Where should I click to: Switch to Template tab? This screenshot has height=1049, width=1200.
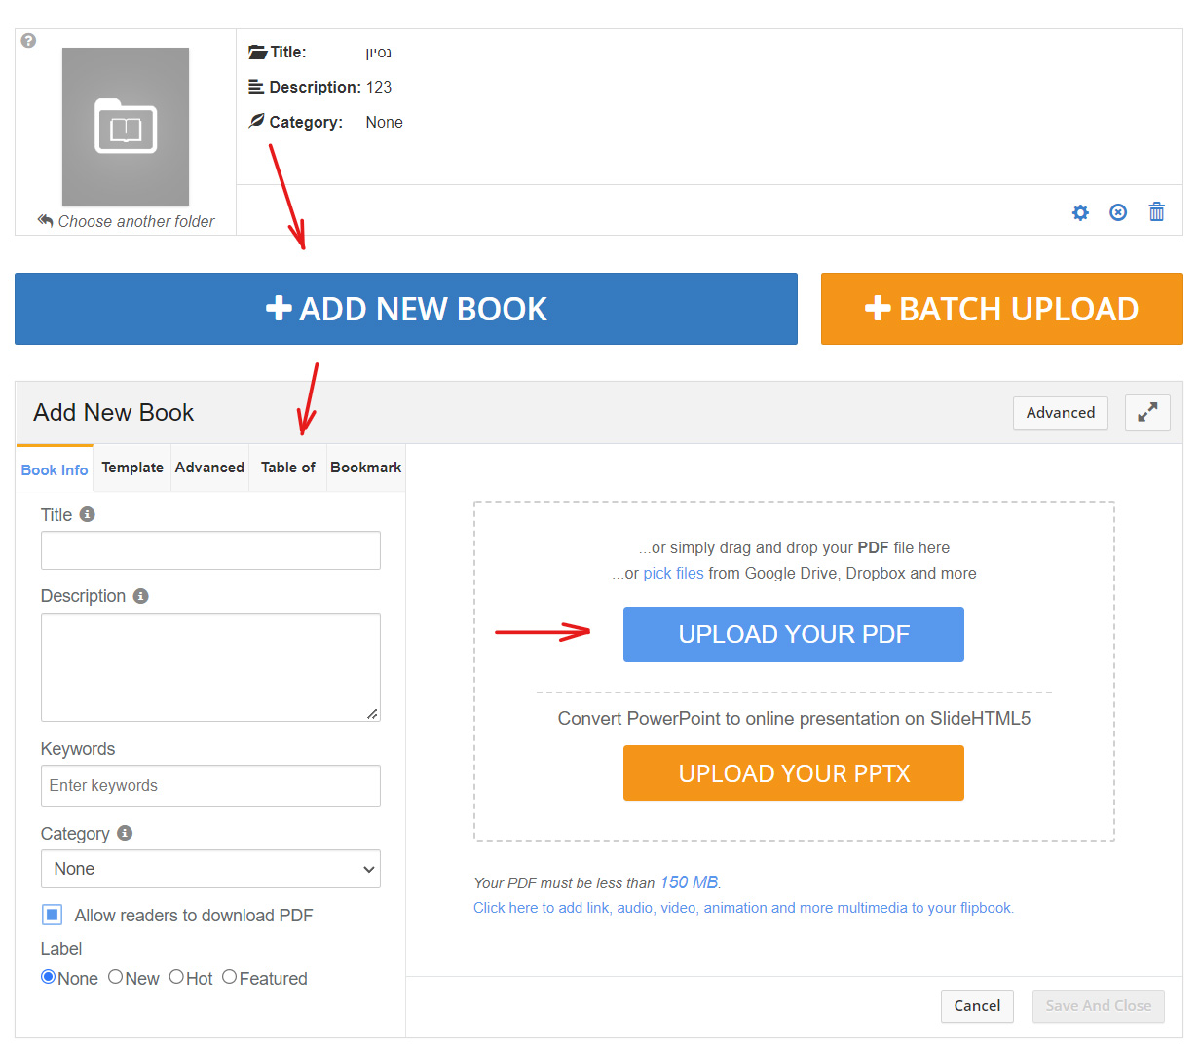(x=132, y=468)
